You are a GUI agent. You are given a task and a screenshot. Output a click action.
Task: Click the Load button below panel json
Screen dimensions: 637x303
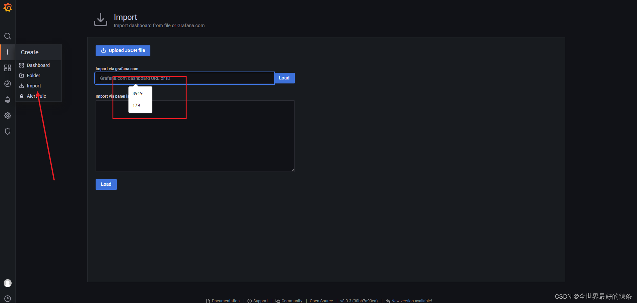pos(106,184)
